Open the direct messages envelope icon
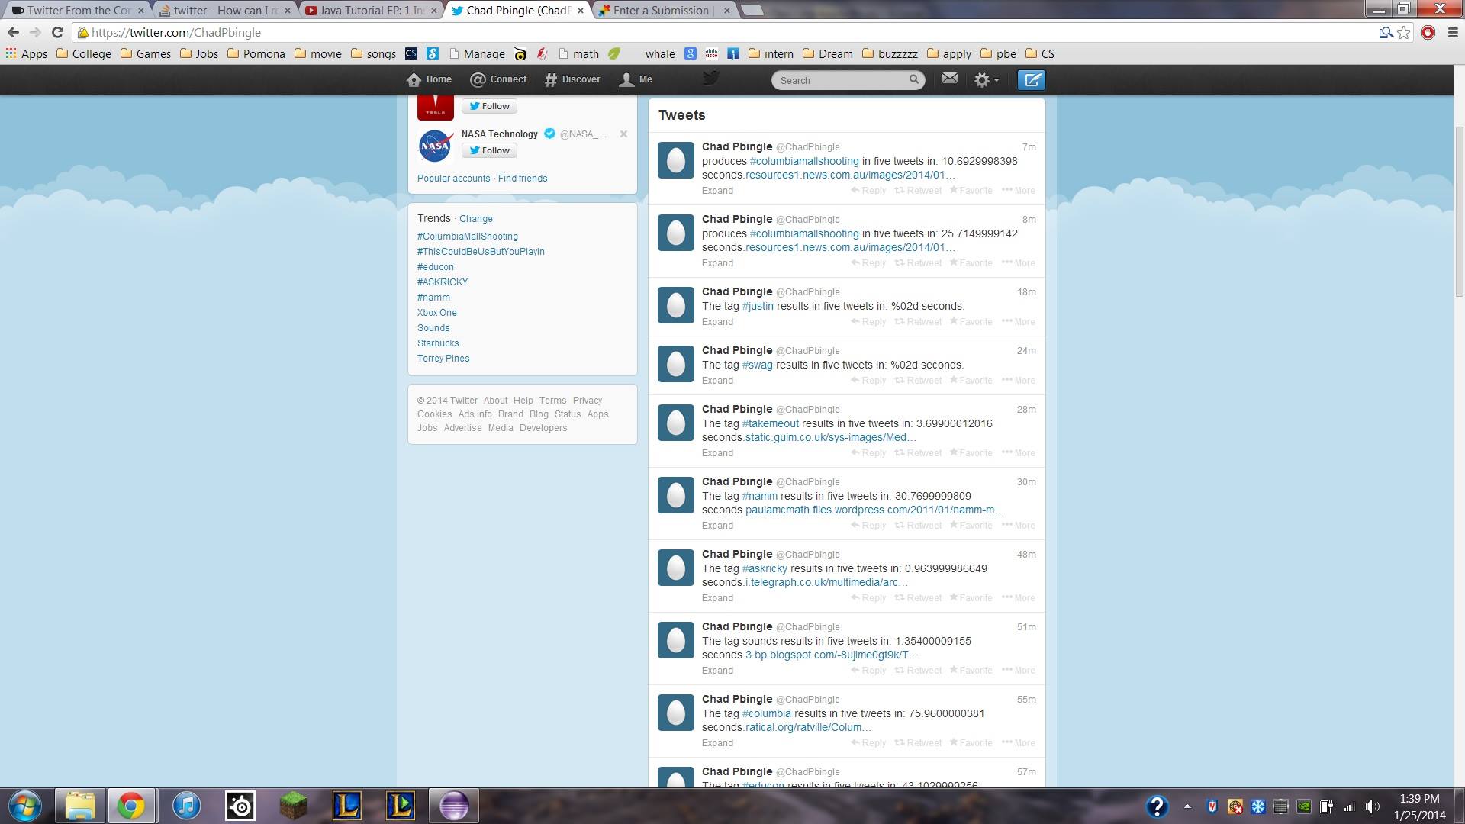Screen dimensions: 1465x824 (x=949, y=79)
